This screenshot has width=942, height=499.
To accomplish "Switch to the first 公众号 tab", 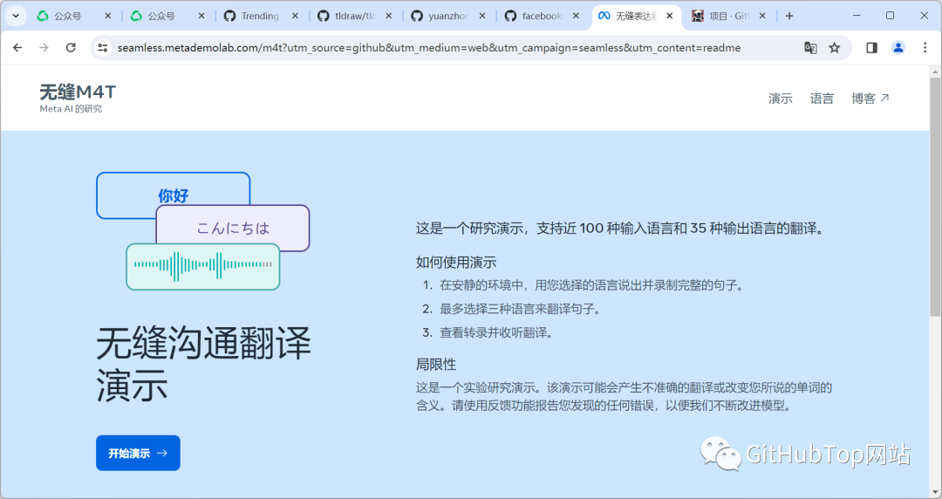I will (x=67, y=17).
